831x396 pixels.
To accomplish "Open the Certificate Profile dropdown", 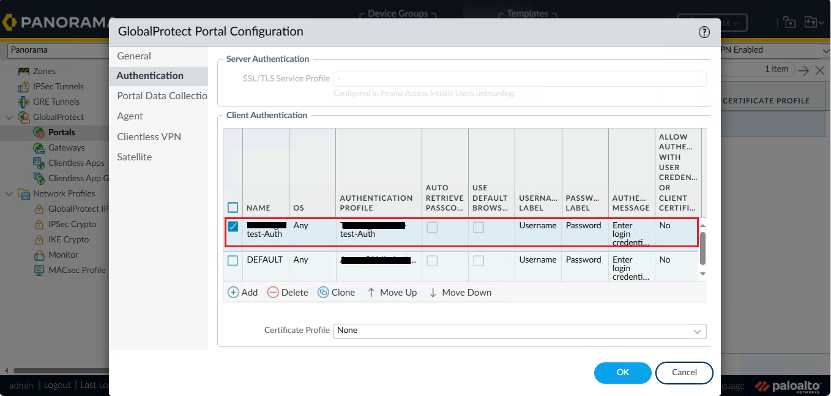I will [697, 331].
